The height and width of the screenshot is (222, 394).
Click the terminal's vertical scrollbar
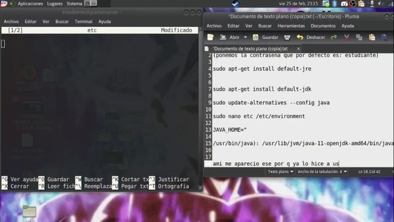200,109
